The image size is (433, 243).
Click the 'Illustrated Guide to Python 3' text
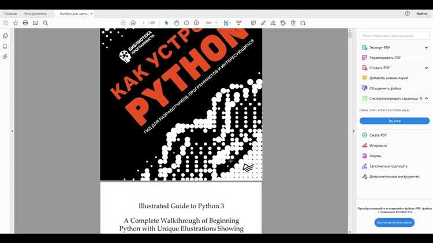(x=181, y=206)
